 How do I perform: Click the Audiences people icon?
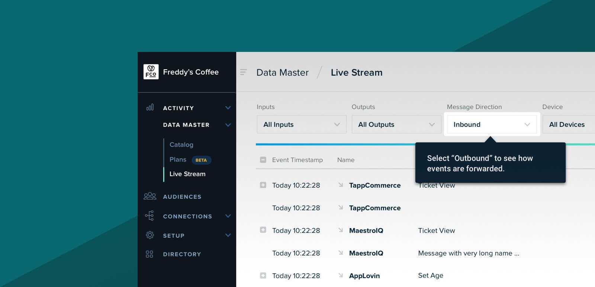click(150, 196)
